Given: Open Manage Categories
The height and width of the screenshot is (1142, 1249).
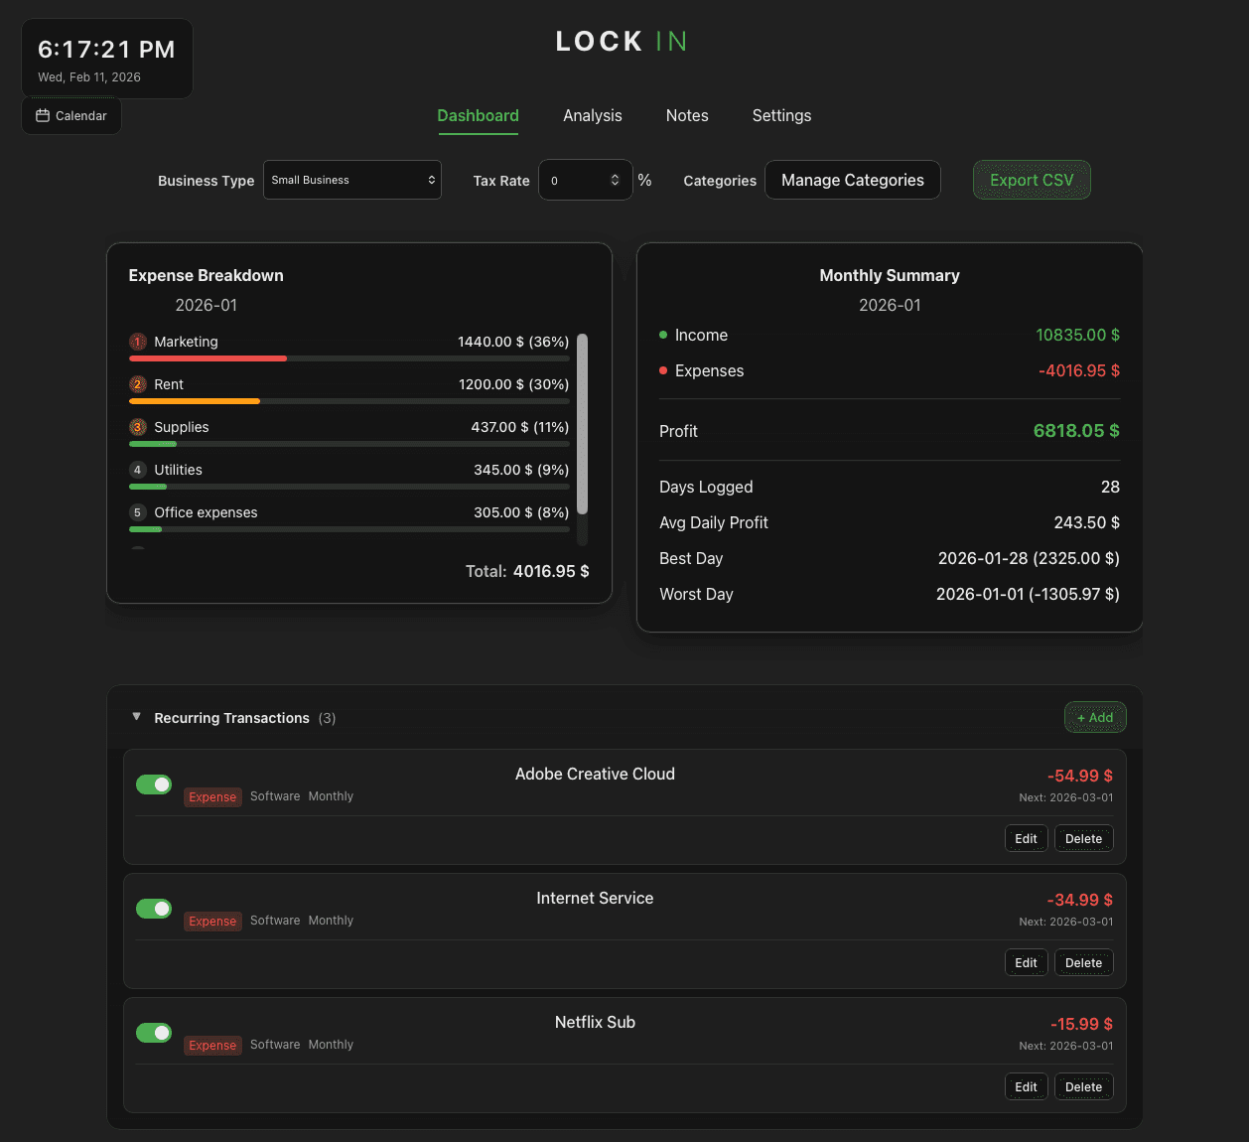Looking at the screenshot, I should 852,181.
